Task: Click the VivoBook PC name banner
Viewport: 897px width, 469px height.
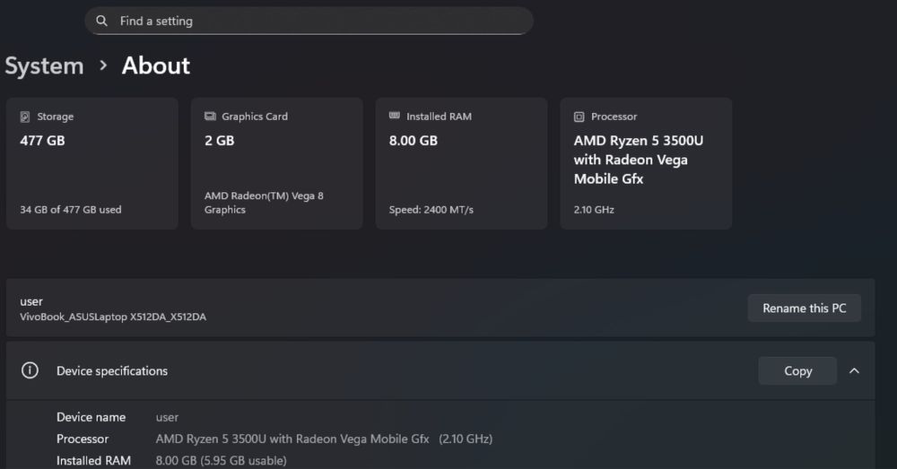Action: tap(359, 308)
